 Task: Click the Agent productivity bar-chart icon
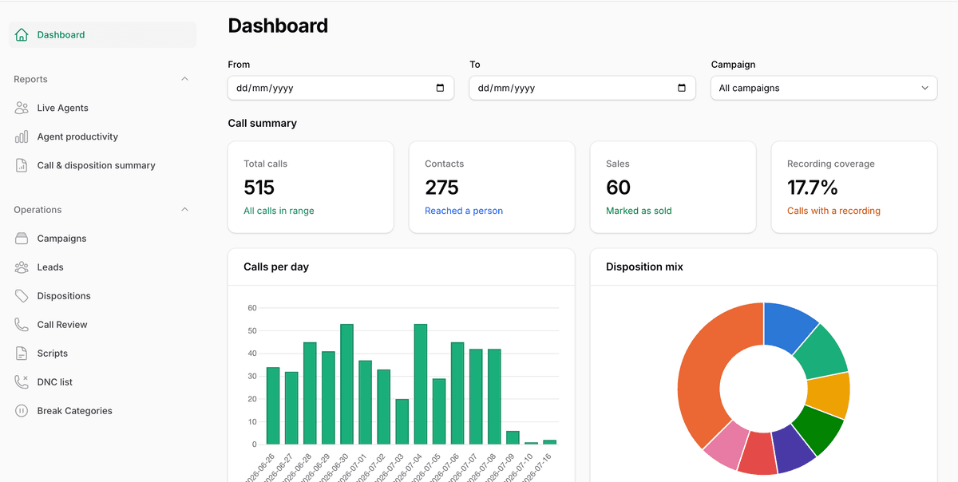tap(22, 136)
